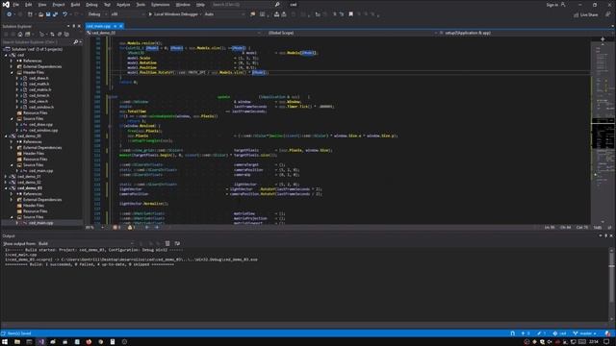Open the Auto dropdown in toolbar
This screenshot has width=616, height=346.
224,14
